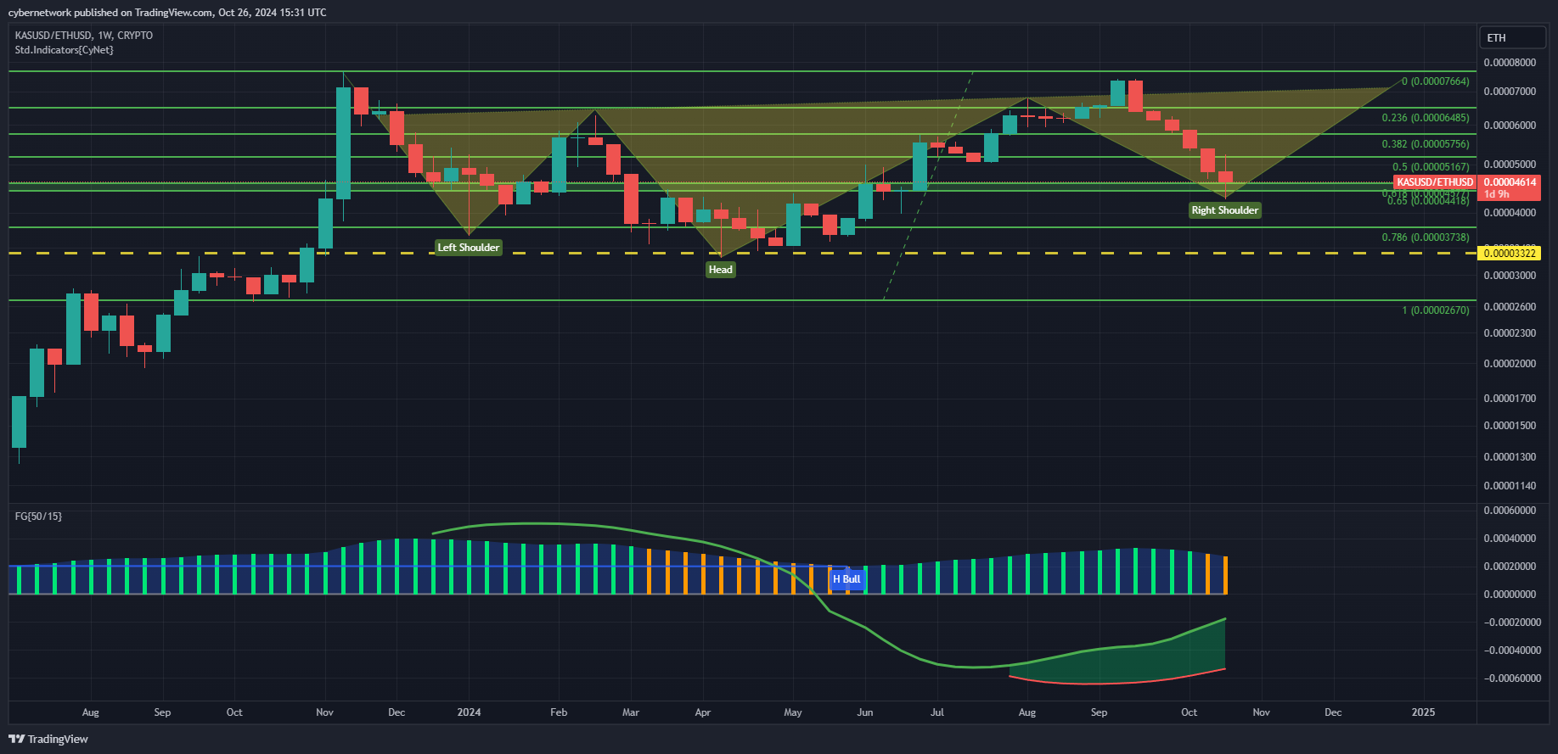
Task: Click the 0.5 (0.00005167) Fib label
Action: [x=1431, y=167]
